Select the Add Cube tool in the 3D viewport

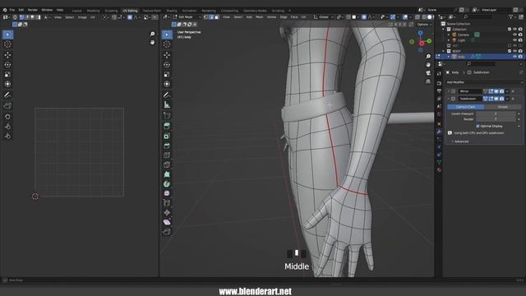(167, 115)
